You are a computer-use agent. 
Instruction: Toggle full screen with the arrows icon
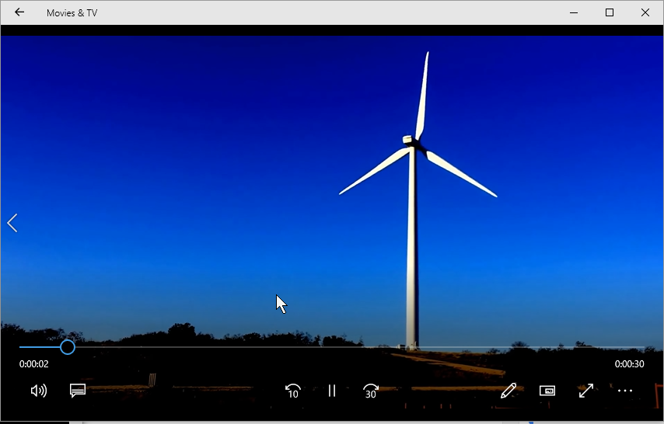point(586,391)
